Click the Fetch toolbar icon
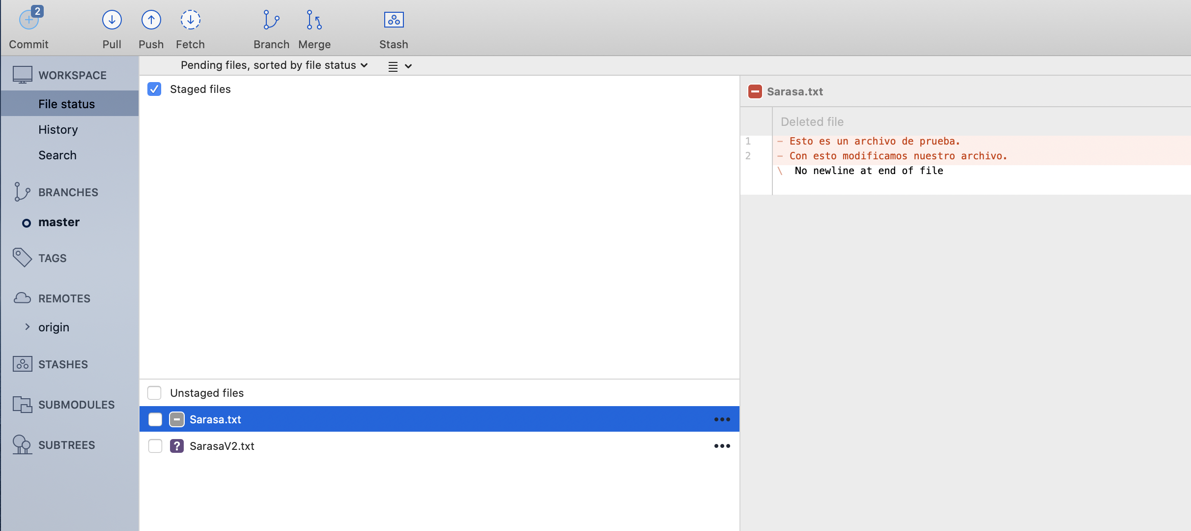 coord(190,20)
